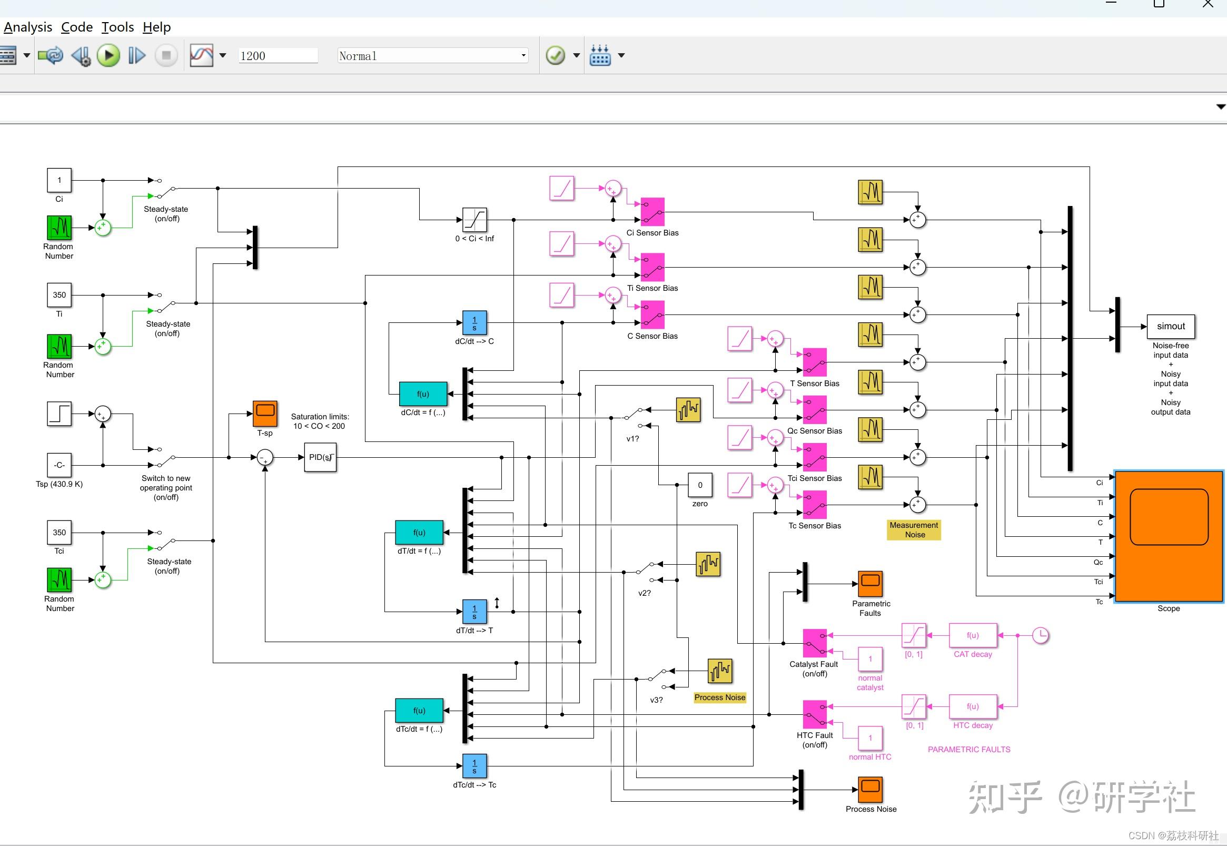Select the Measurement Noise annotation
Image resolution: width=1227 pixels, height=846 pixels.
pyautogui.click(x=913, y=529)
